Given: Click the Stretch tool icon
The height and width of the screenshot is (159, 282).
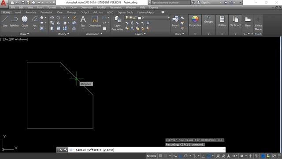Looking at the screenshot, I should (x=52, y=28).
